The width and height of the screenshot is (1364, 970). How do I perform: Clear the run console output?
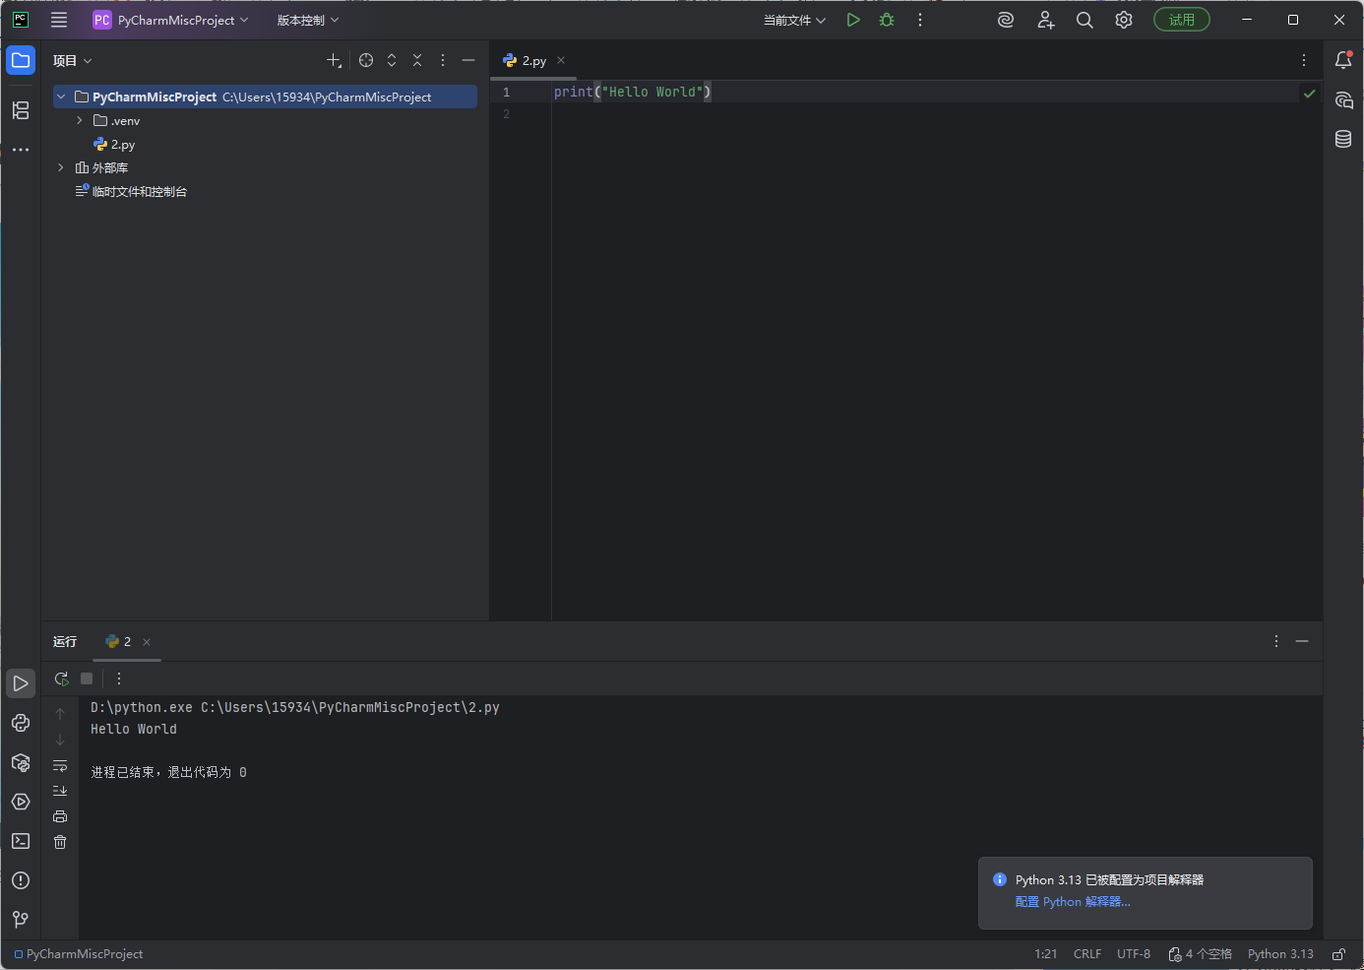tap(60, 842)
